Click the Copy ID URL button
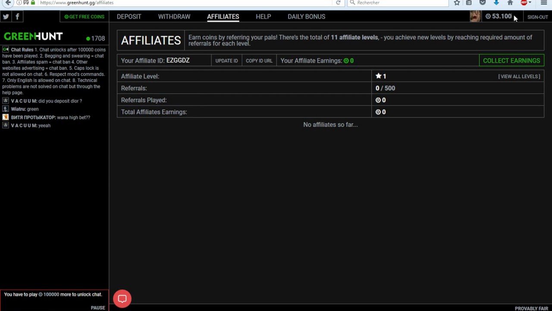Viewport: 552px width, 311px height. pyautogui.click(x=259, y=60)
